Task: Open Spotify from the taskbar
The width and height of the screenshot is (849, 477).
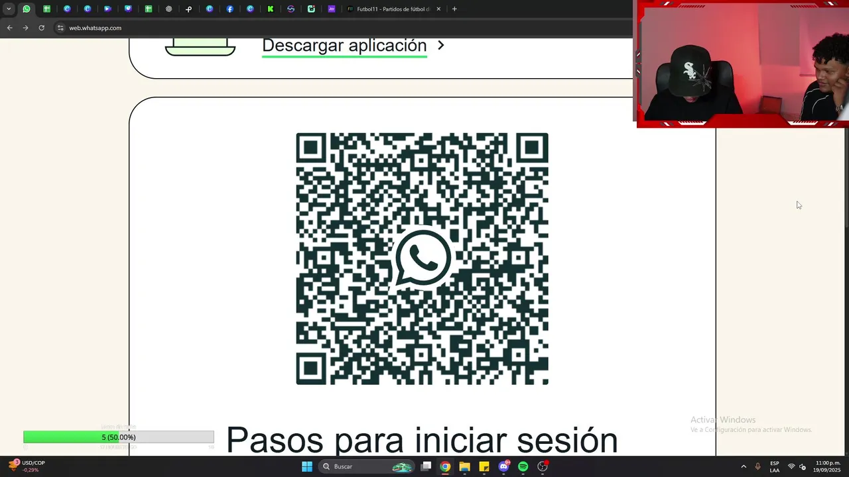Action: (523, 466)
